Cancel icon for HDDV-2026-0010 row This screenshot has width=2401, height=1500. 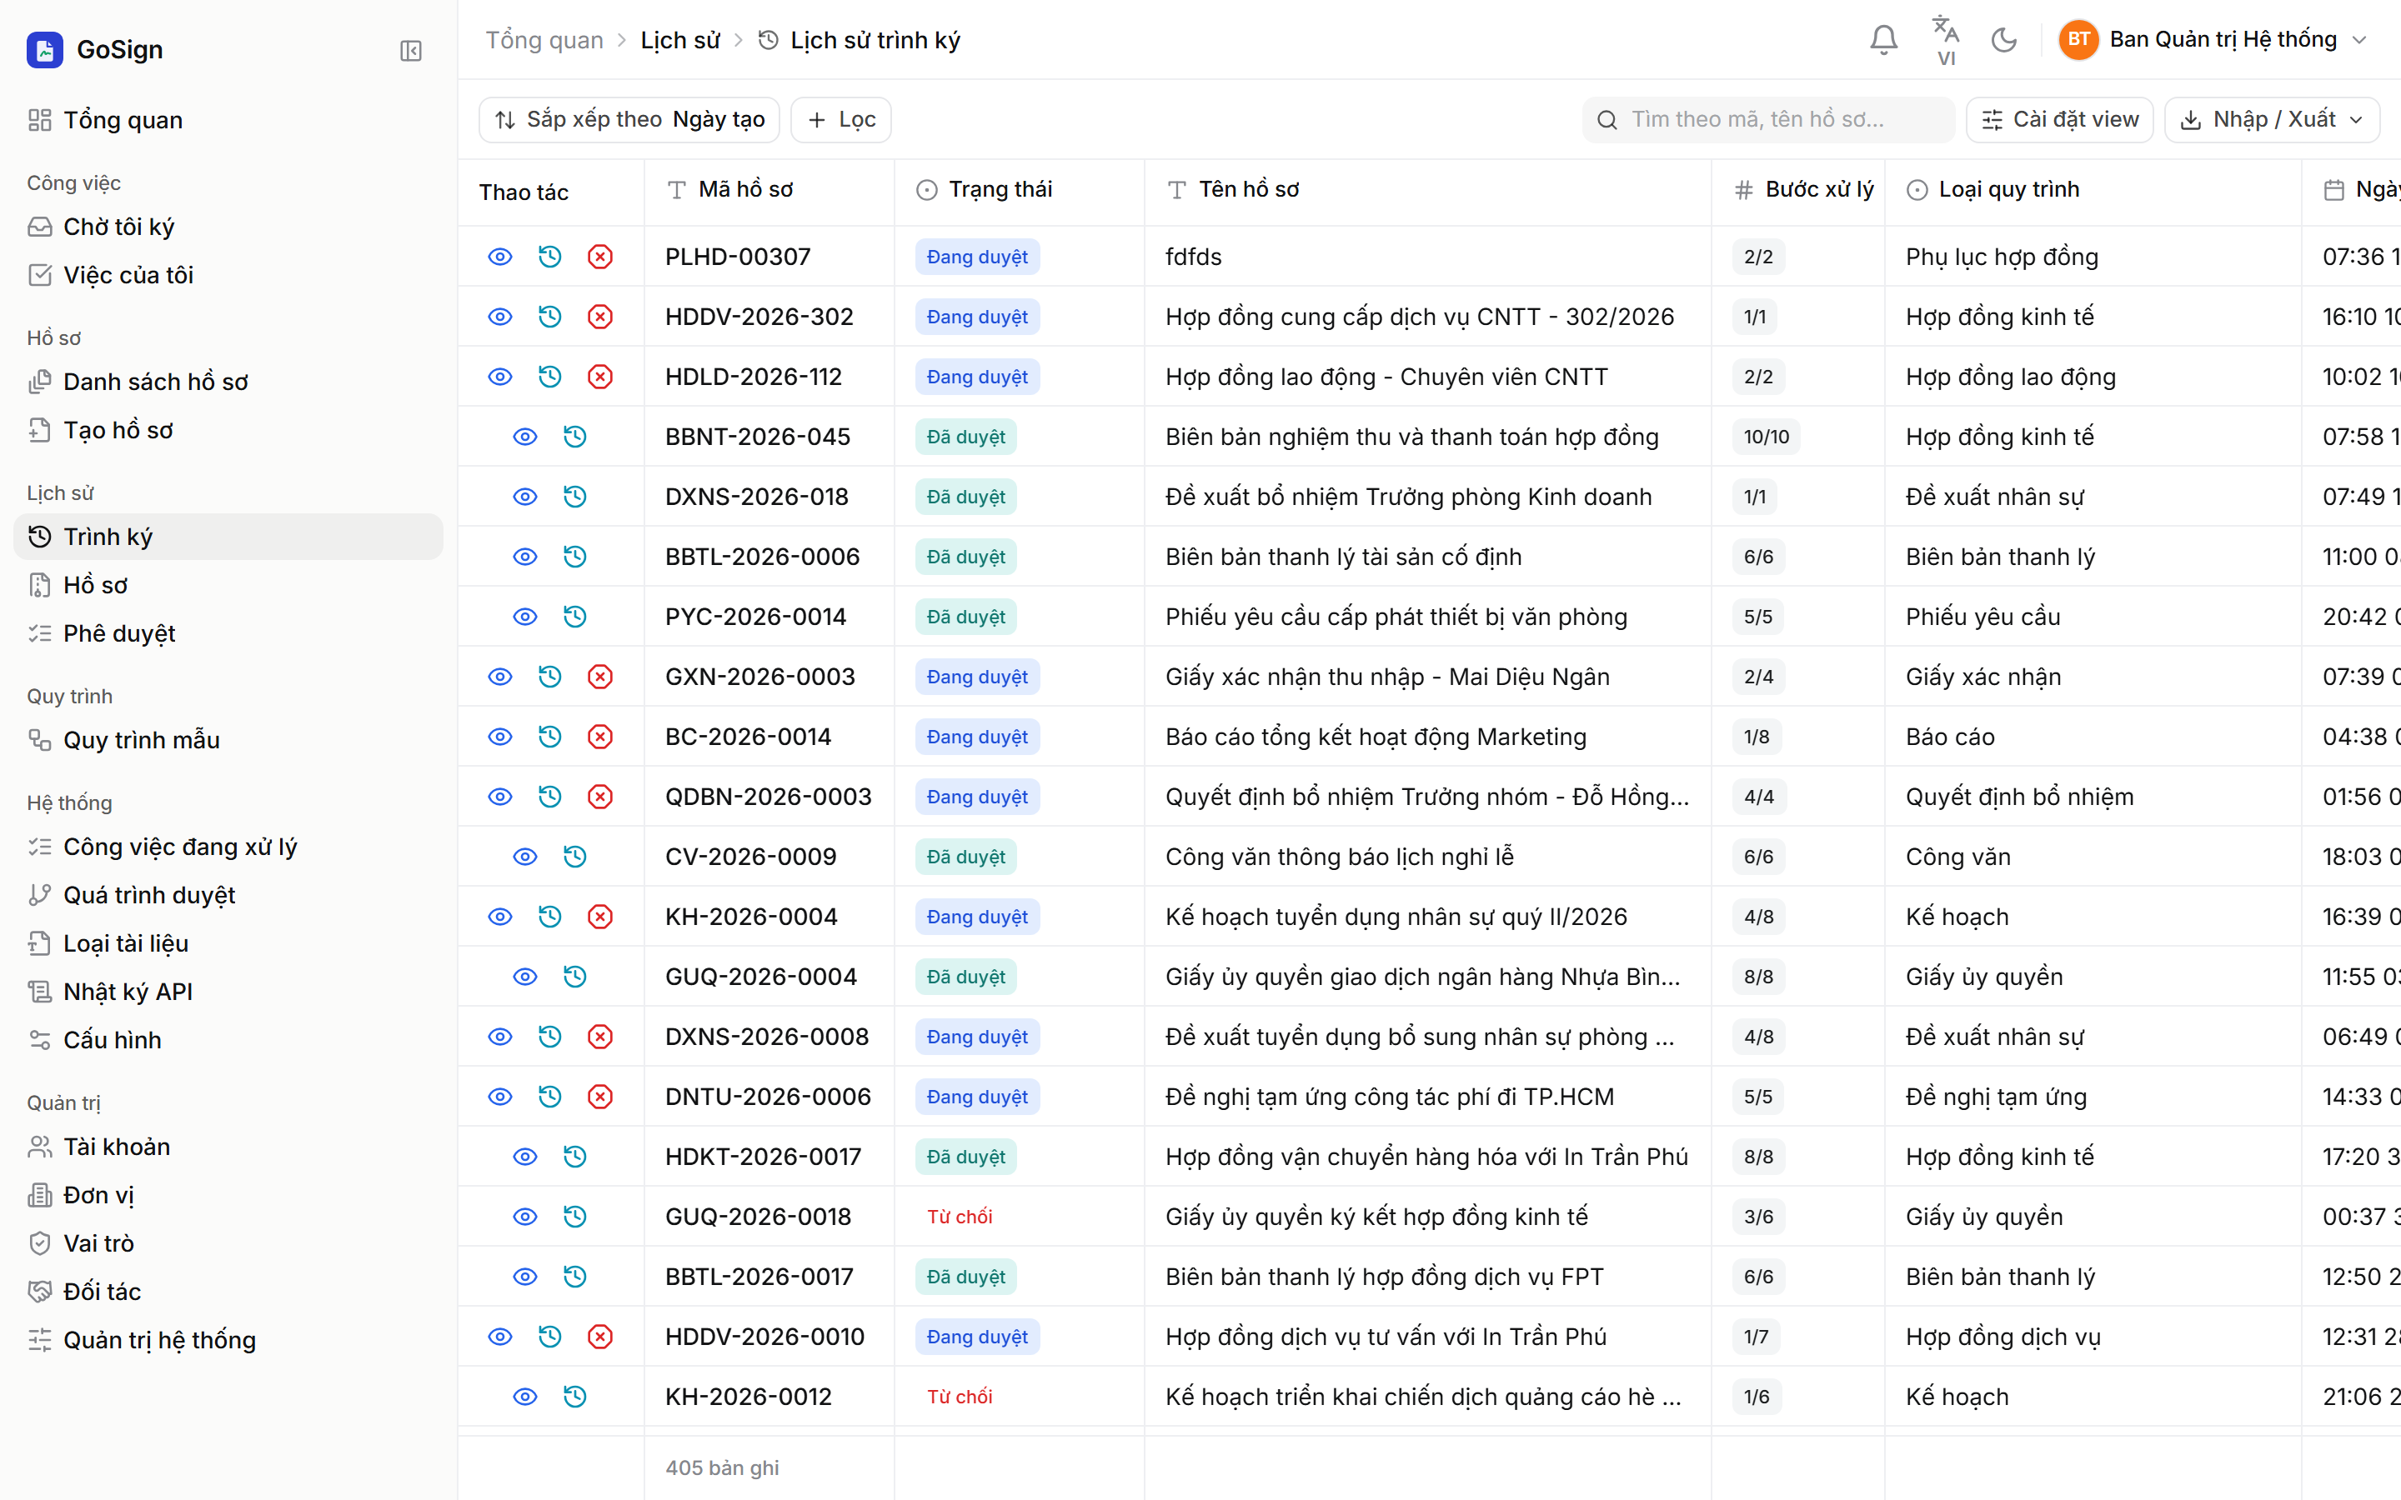point(600,1337)
